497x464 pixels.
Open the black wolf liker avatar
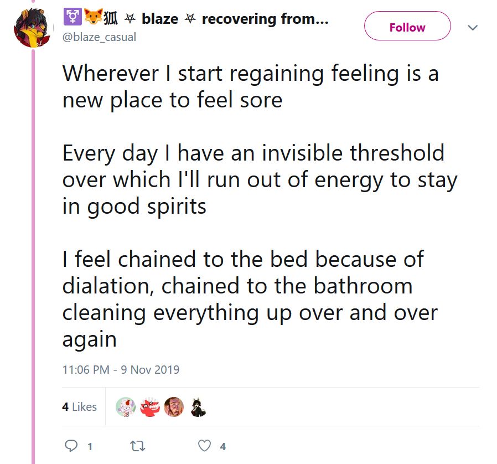(198, 407)
